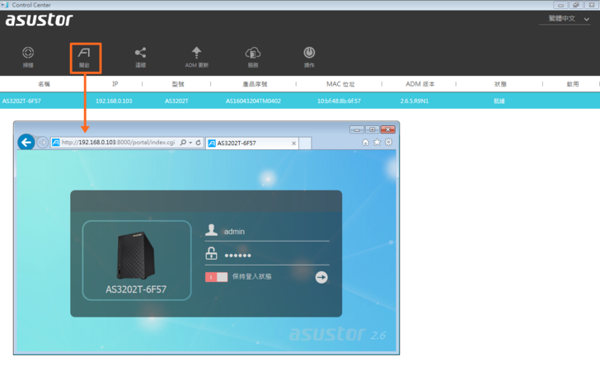Select the AS3202T-6F57 browser tab
600x371 pixels.
[x=247, y=143]
